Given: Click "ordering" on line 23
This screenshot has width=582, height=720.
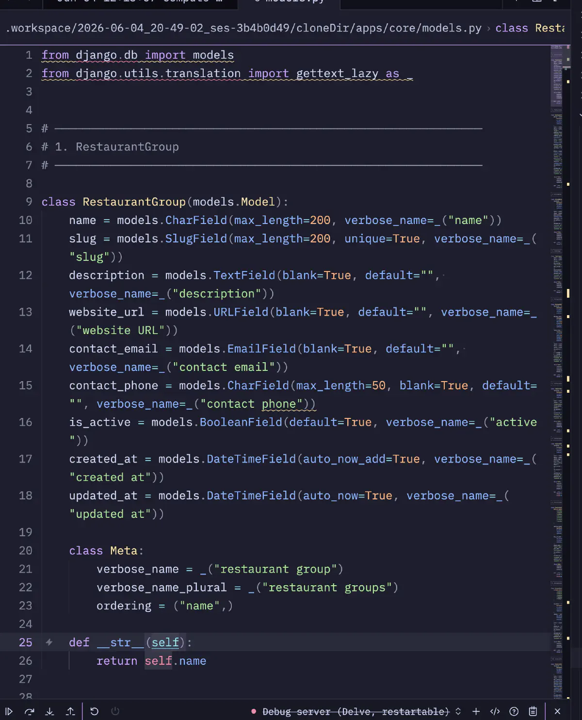Looking at the screenshot, I should click(124, 606).
